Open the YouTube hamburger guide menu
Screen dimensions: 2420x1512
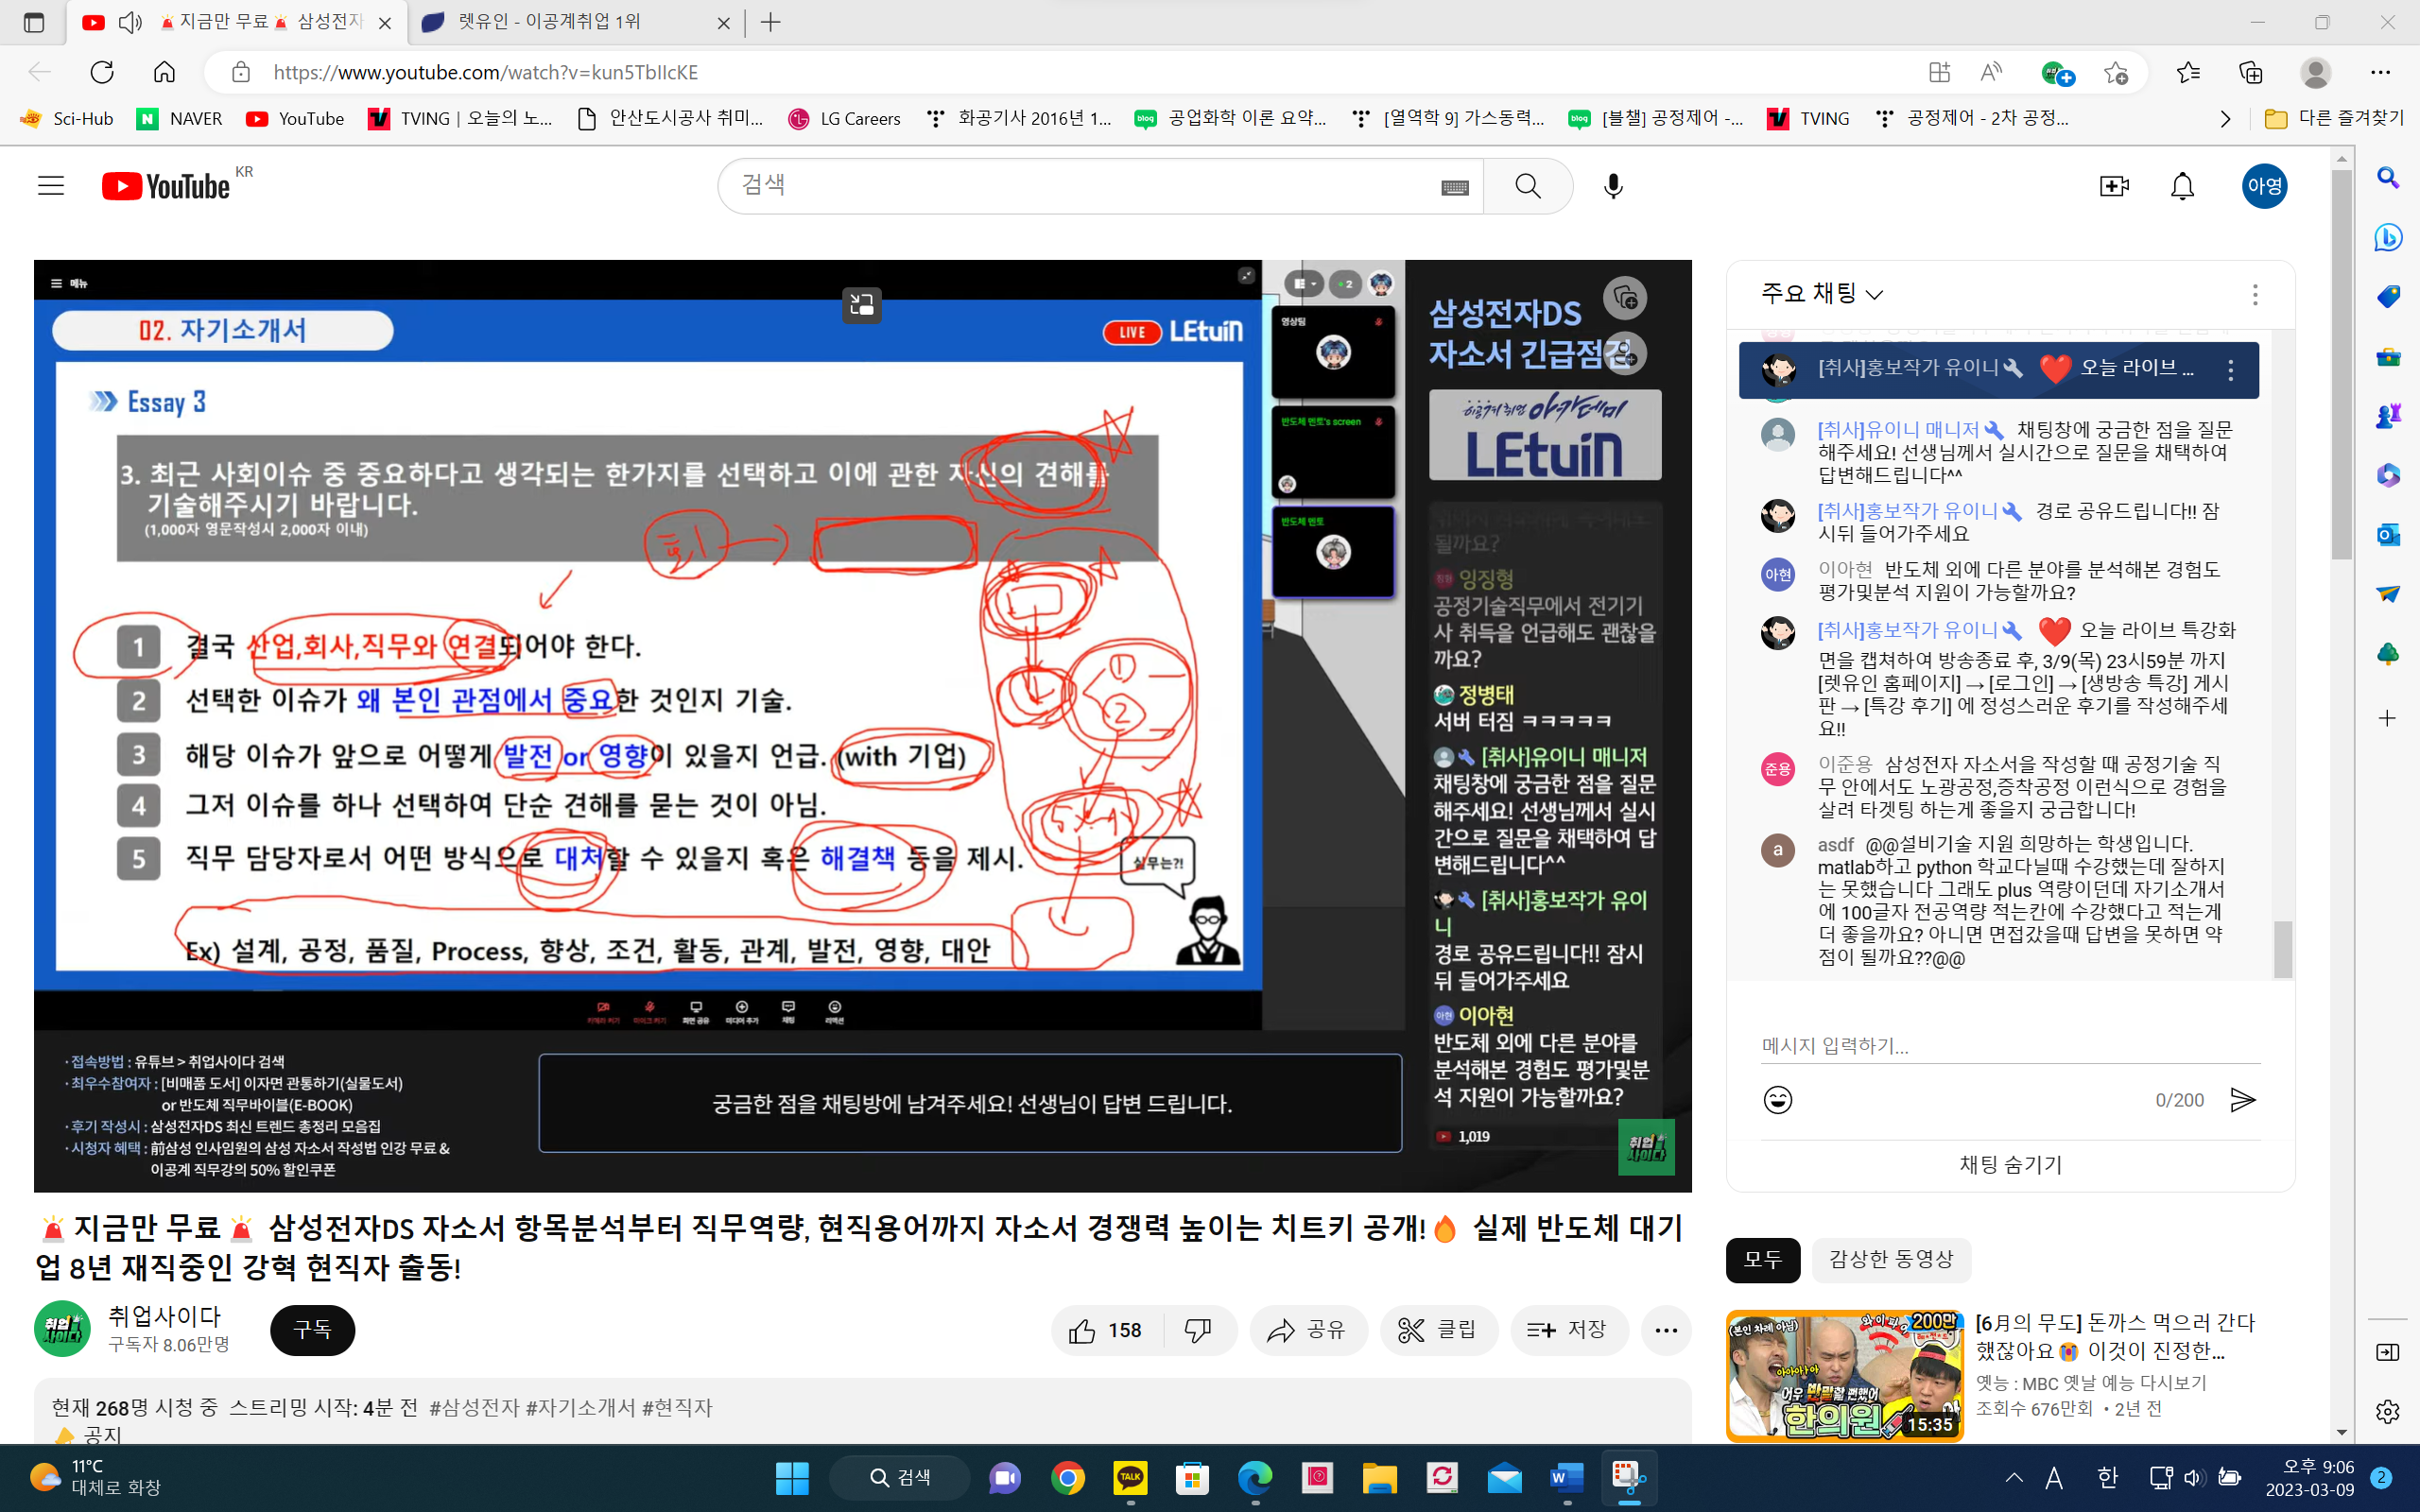pyautogui.click(x=51, y=186)
